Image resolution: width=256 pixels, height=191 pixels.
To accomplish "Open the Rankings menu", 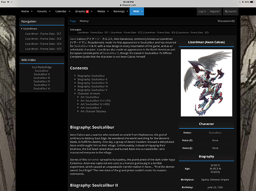I will pos(119,11).
